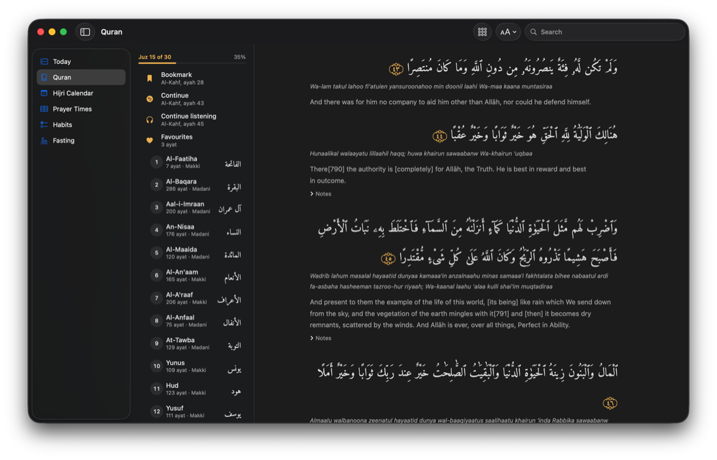Click the Hijri Calendar icon
Screen dimensions: 717x460
coord(44,93)
